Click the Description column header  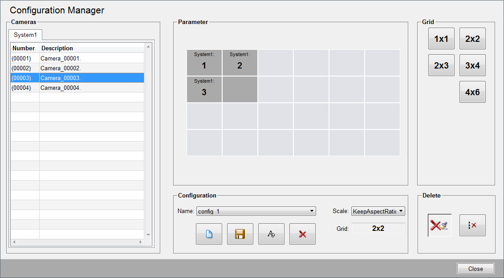pyautogui.click(x=91, y=48)
